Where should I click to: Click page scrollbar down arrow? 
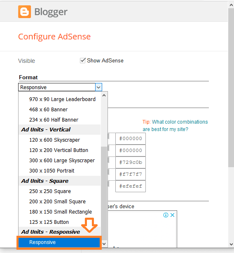click(x=231, y=244)
